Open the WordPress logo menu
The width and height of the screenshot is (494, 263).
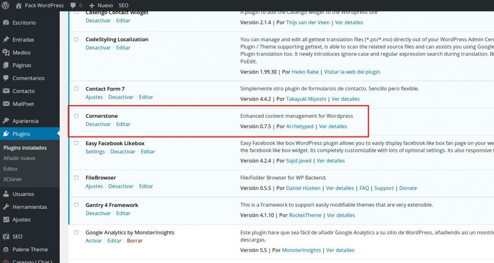[5, 5]
